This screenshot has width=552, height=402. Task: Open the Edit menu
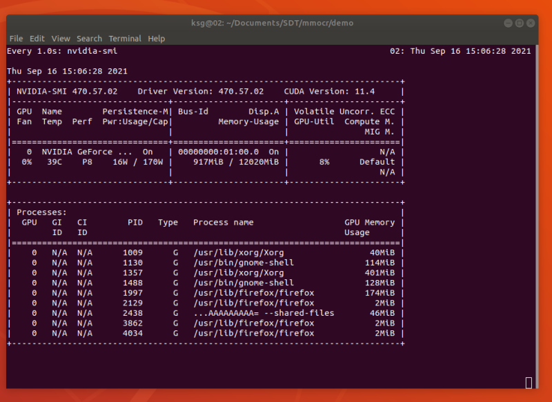click(37, 38)
